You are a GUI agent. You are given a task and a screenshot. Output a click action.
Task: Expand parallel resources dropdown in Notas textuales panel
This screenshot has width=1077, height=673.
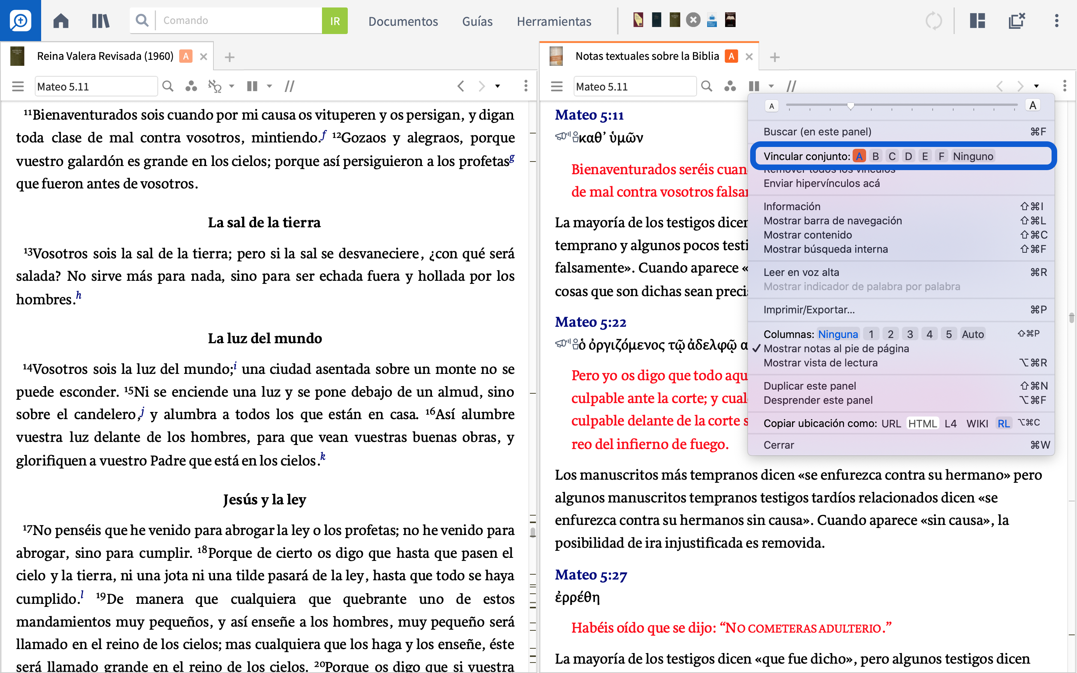pyautogui.click(x=771, y=86)
